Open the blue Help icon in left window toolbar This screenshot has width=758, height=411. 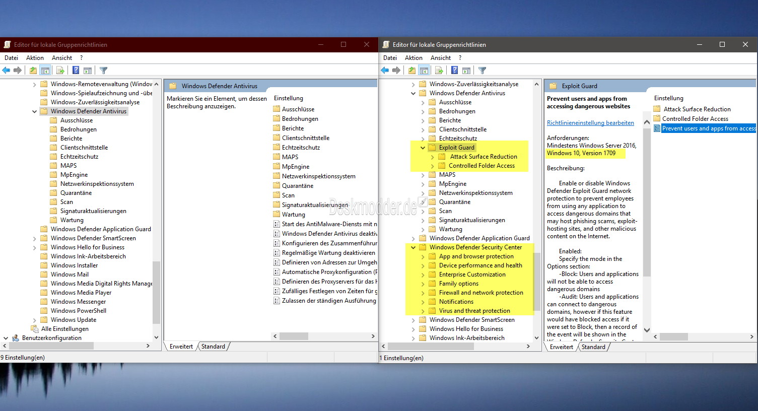pos(76,71)
